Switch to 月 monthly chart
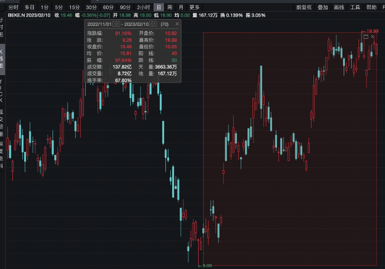Screen dimensions: 385x269 [181, 7]
